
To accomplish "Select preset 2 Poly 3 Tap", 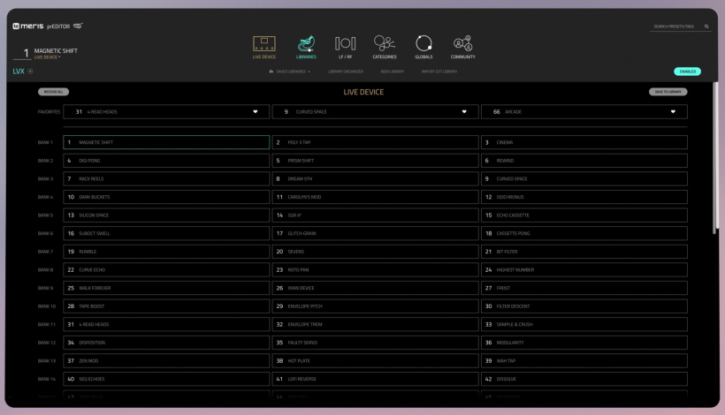I will click(x=376, y=142).
